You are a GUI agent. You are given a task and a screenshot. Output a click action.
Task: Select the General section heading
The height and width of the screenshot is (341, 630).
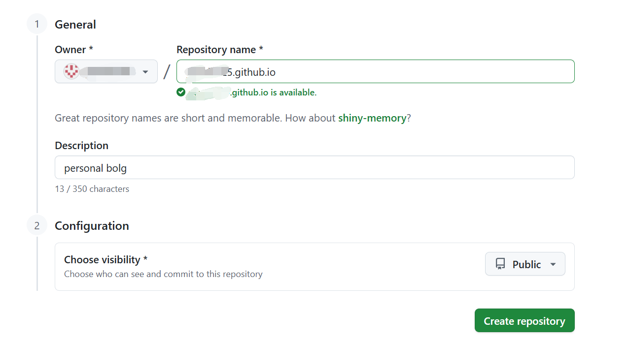75,25
